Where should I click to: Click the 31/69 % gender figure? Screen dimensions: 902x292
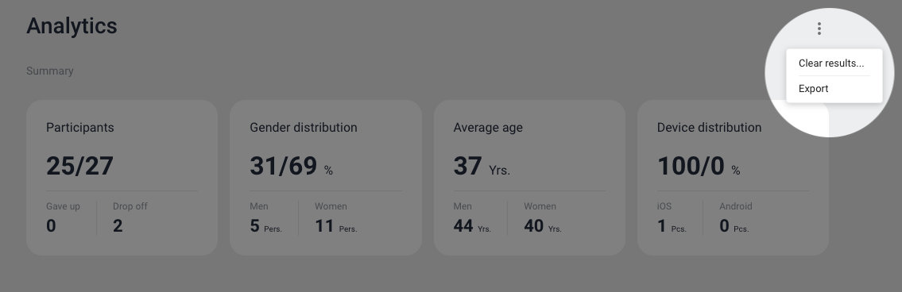click(x=291, y=166)
